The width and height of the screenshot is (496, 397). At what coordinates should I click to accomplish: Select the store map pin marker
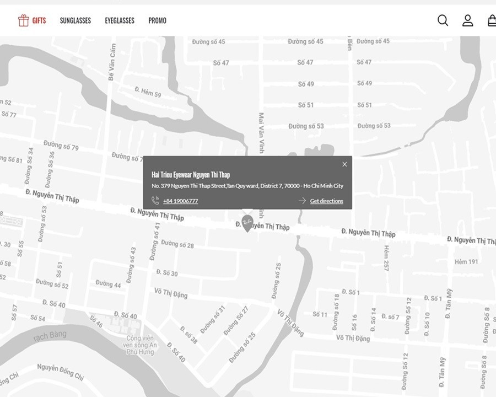pos(247,222)
